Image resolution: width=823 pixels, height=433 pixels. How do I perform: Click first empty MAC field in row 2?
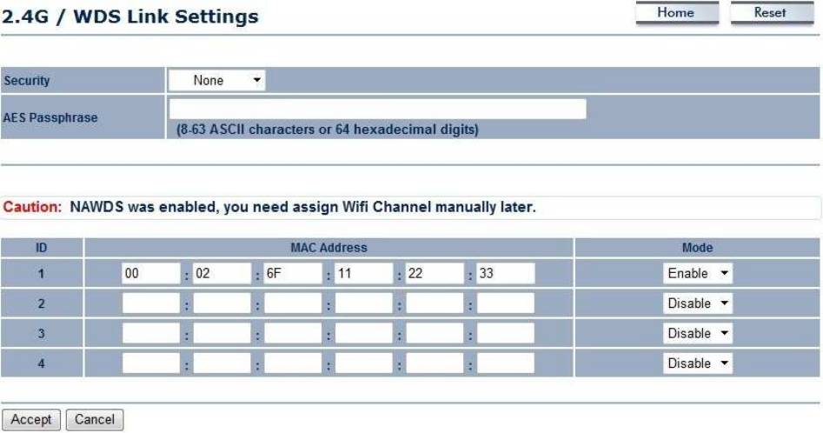[x=151, y=303]
